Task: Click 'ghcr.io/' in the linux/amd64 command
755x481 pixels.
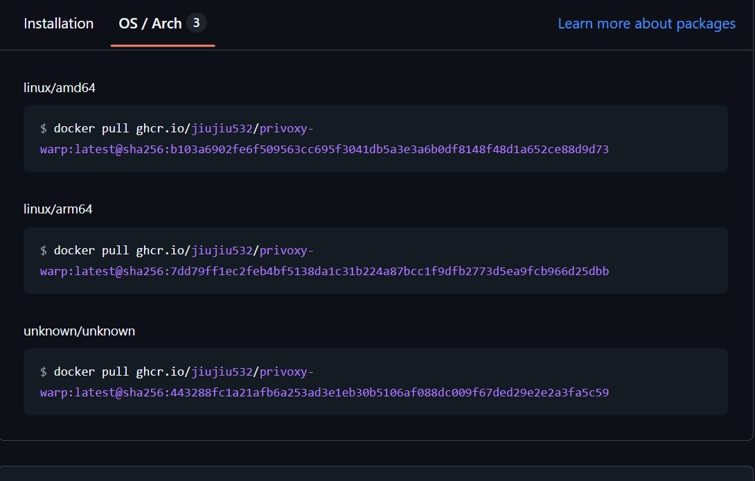Action: click(163, 129)
